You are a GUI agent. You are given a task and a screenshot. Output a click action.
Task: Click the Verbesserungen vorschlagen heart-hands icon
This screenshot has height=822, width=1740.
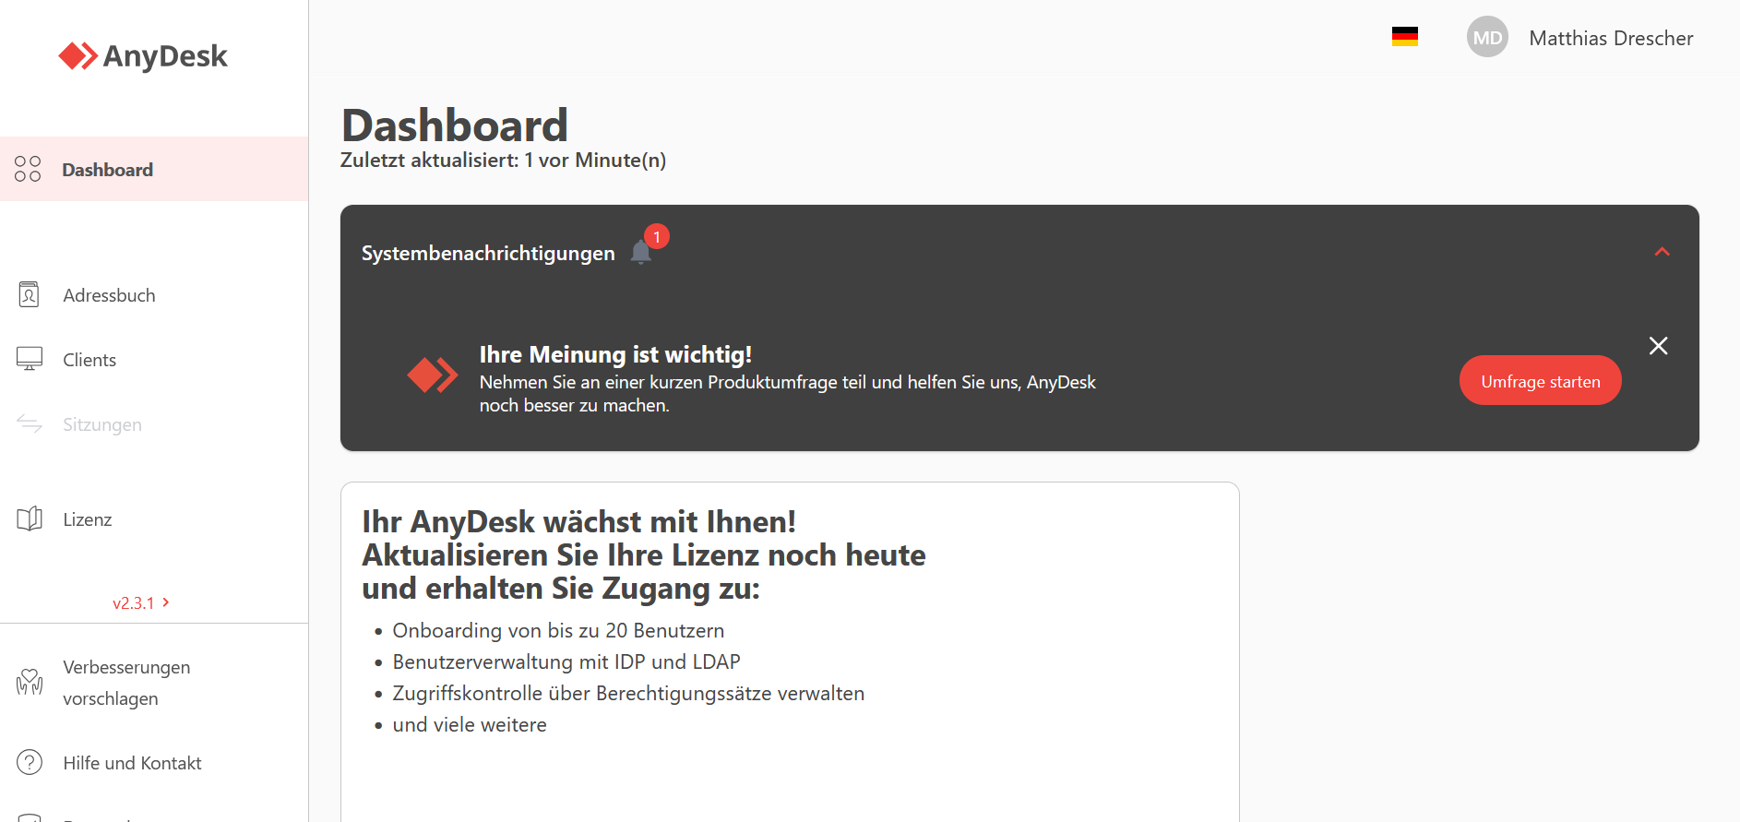[x=30, y=683]
